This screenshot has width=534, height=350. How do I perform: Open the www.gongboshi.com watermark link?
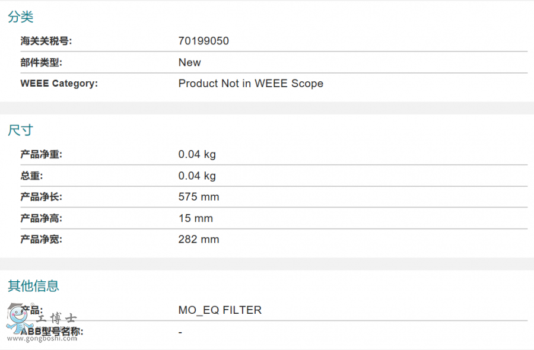tap(43, 339)
